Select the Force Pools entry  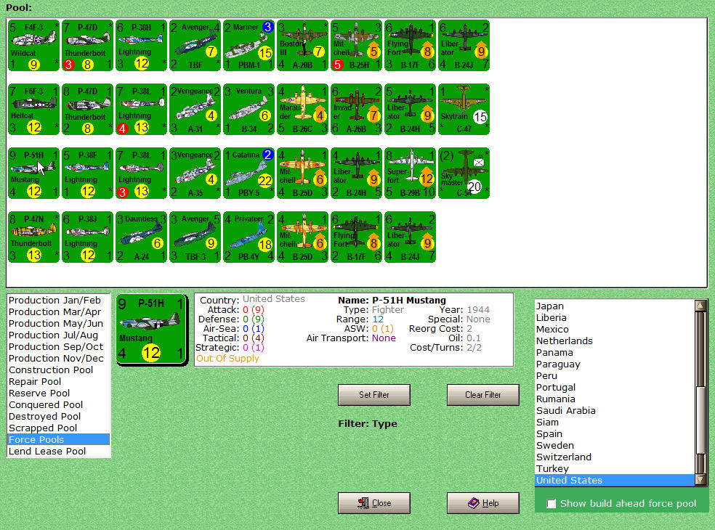(59, 440)
